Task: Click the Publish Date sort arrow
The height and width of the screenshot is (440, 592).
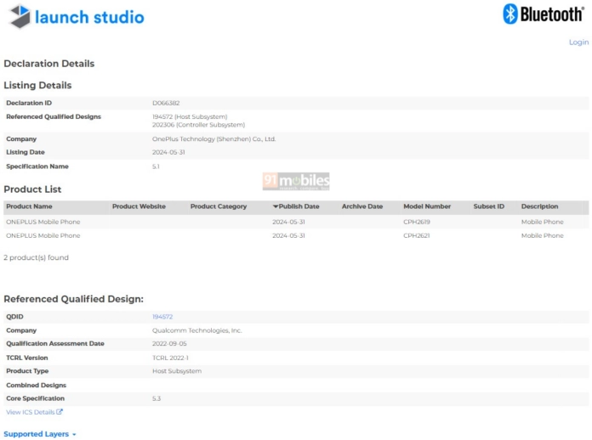Action: 276,206
